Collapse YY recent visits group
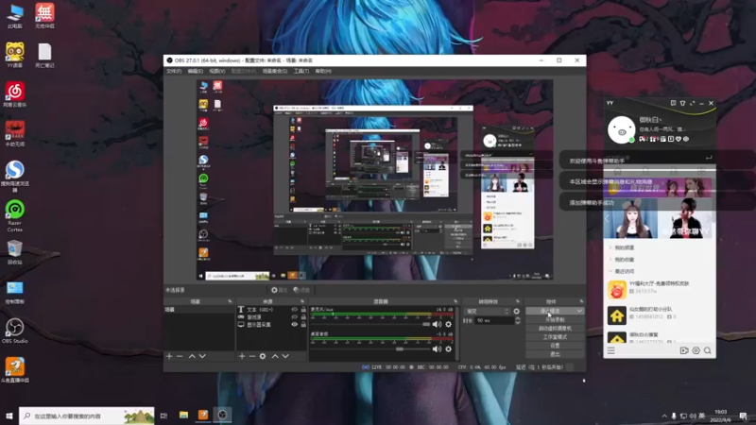Image resolution: width=756 pixels, height=425 pixels. tap(610, 271)
